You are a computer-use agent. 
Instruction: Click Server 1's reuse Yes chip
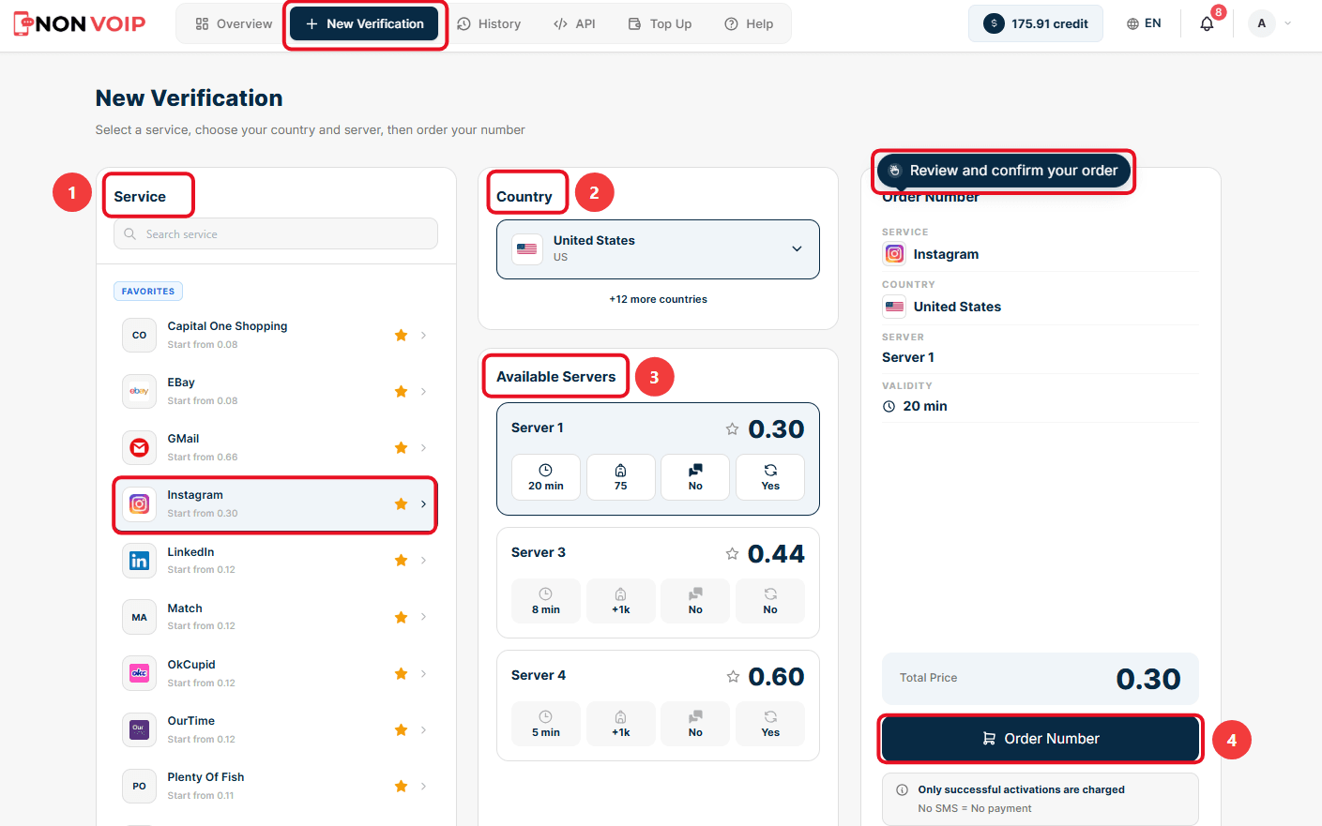[x=770, y=477]
